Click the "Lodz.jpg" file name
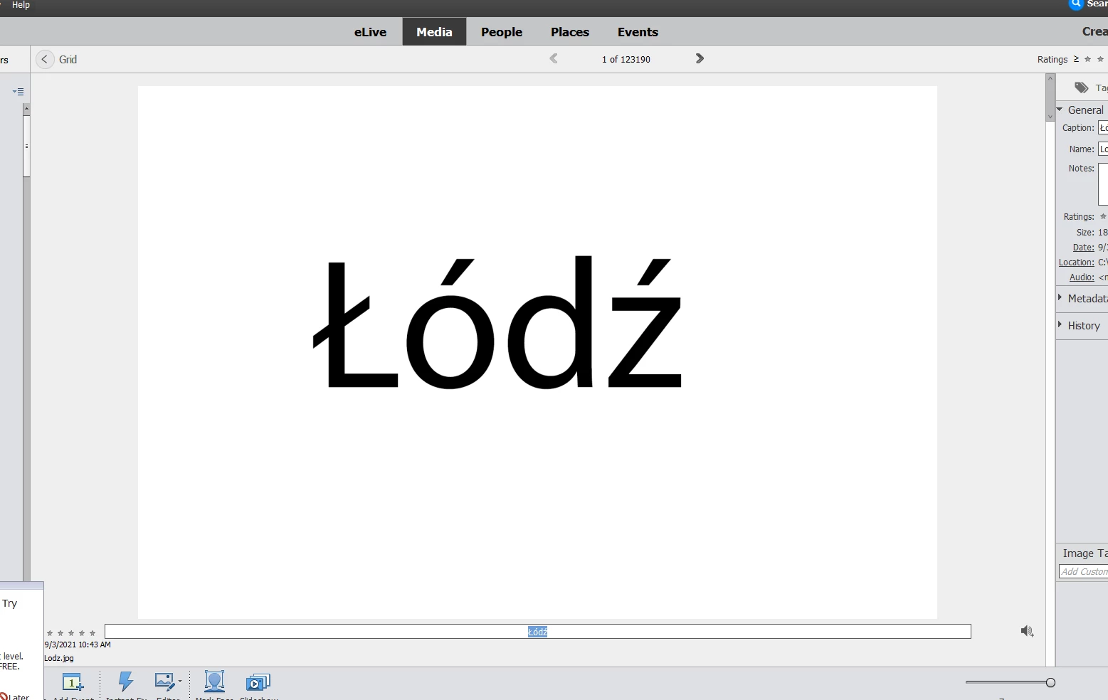1108x700 pixels. pyautogui.click(x=59, y=658)
